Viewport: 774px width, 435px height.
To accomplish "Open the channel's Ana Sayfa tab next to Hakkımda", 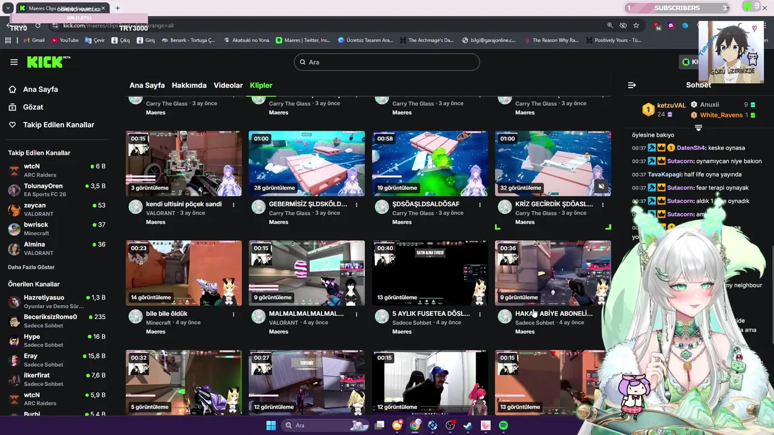I will (147, 85).
